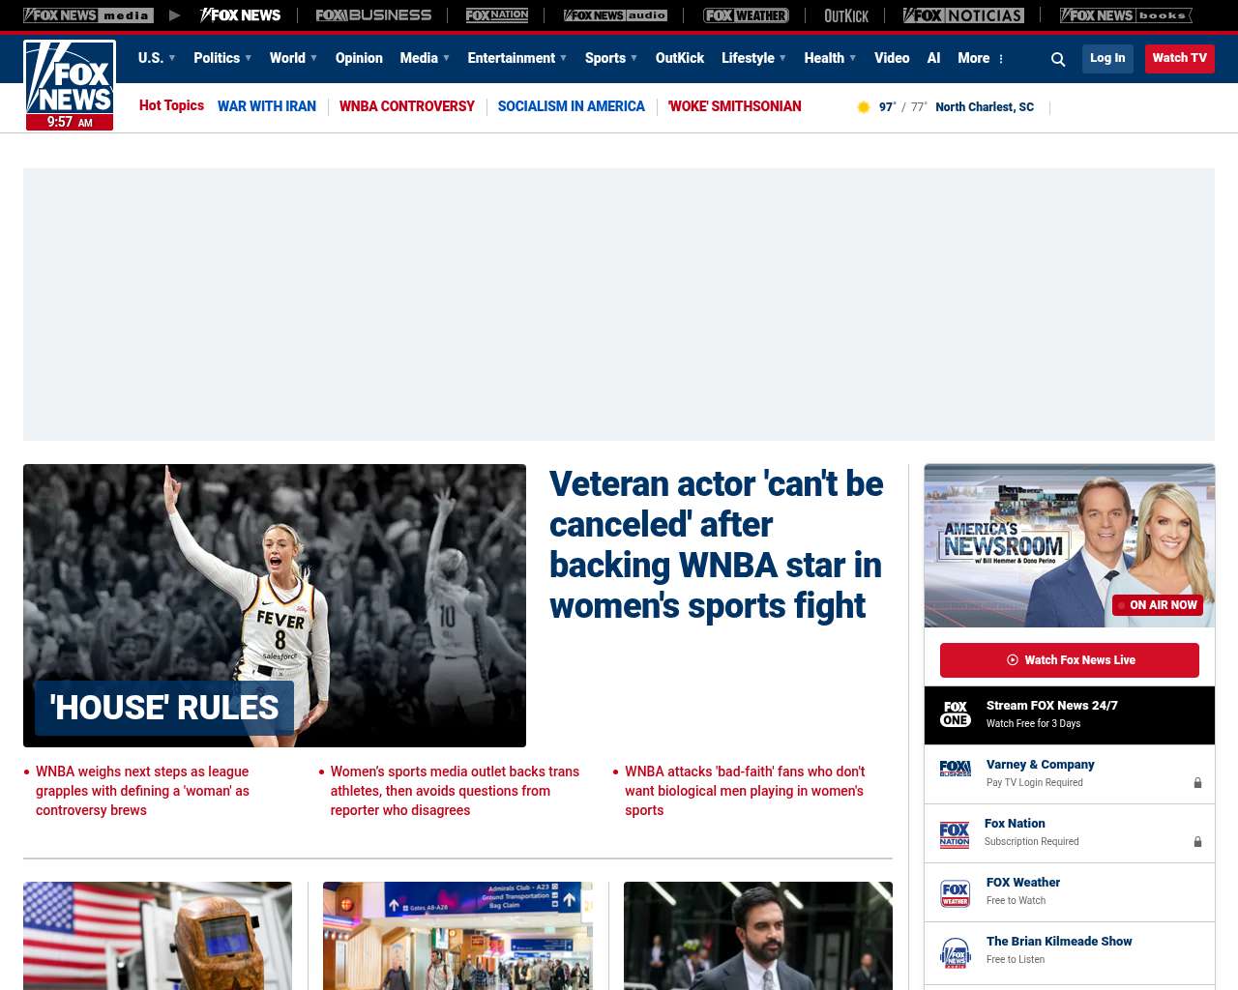The width and height of the screenshot is (1238, 990).
Task: Expand the Media dropdown arrow
Action: tap(447, 58)
